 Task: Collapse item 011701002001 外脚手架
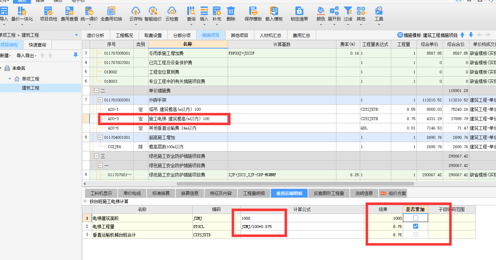click(100, 100)
